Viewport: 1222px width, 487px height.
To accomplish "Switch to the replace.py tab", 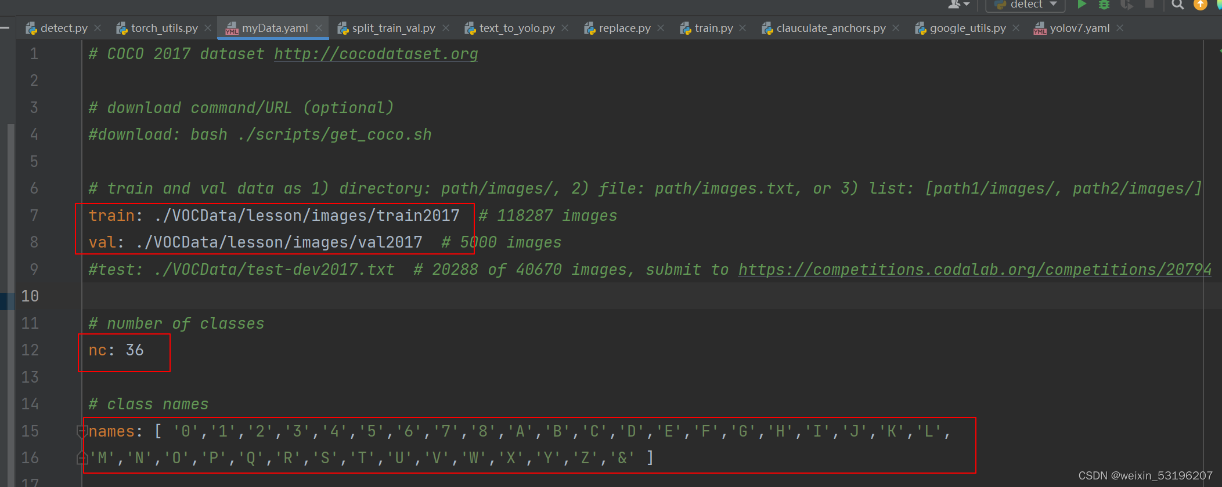I will coord(625,28).
